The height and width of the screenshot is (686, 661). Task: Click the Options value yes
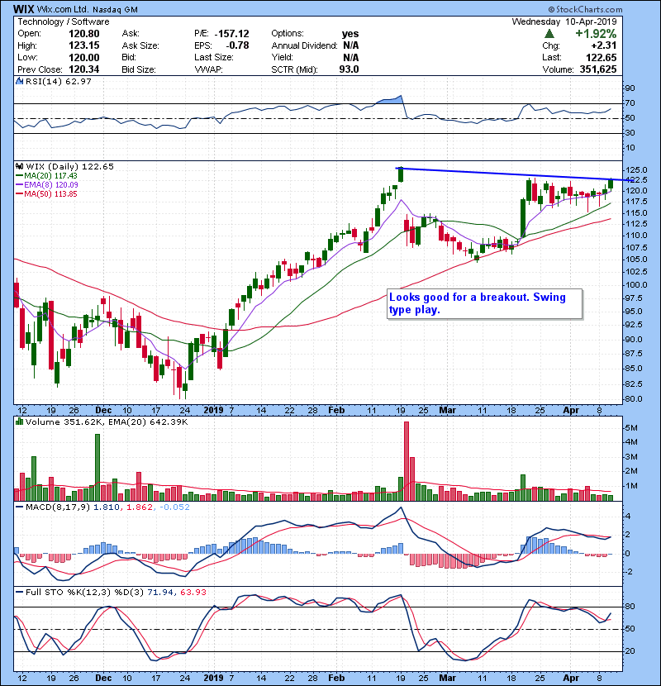coord(350,34)
